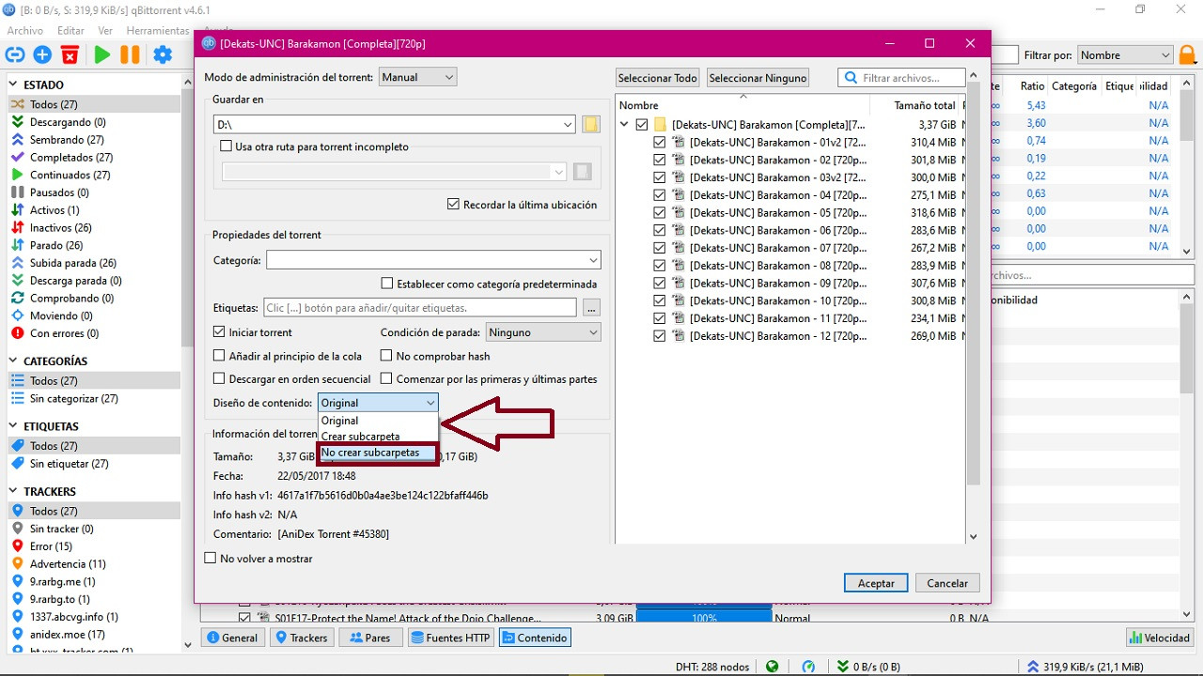
Task: Open the Filtrar por Nombre dropdown
Action: (1126, 55)
